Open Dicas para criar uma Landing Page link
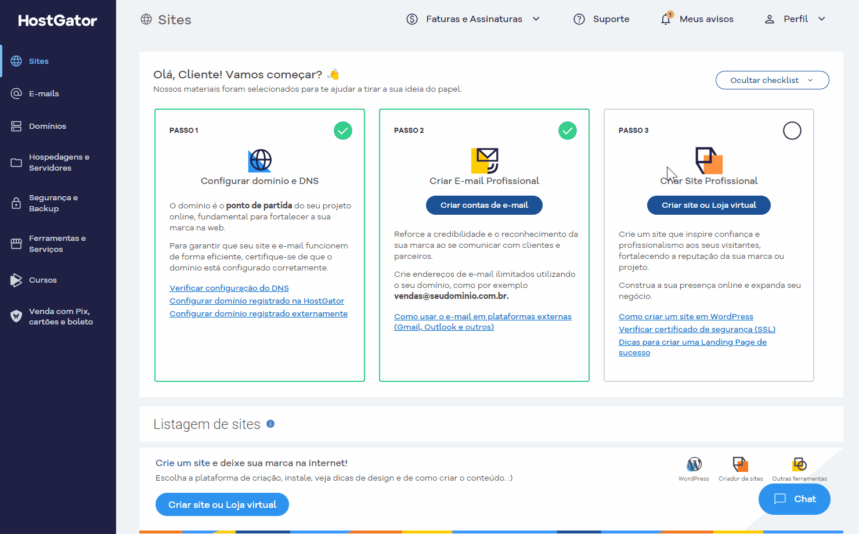 point(692,347)
